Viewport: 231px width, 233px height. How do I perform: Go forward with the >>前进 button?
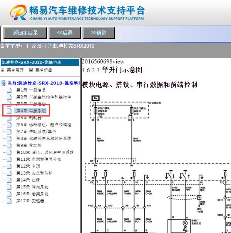click(x=99, y=33)
